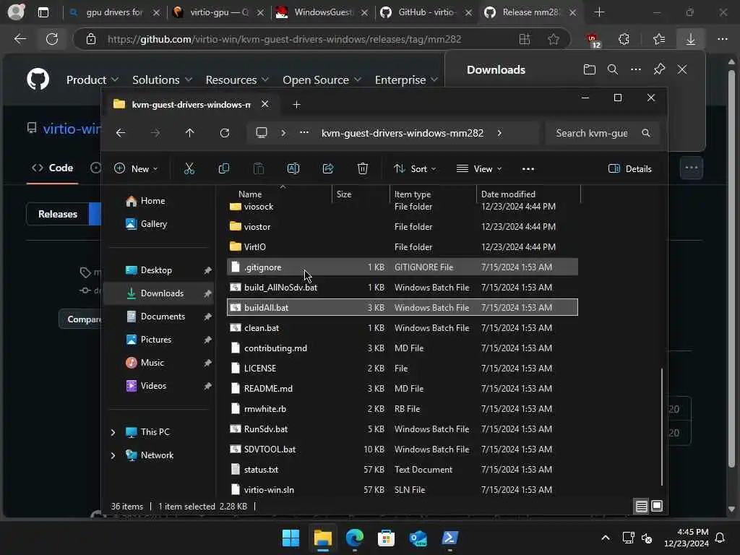Switch to details list view icon in status bar
Screen dimensions: 740x555
click(x=642, y=507)
